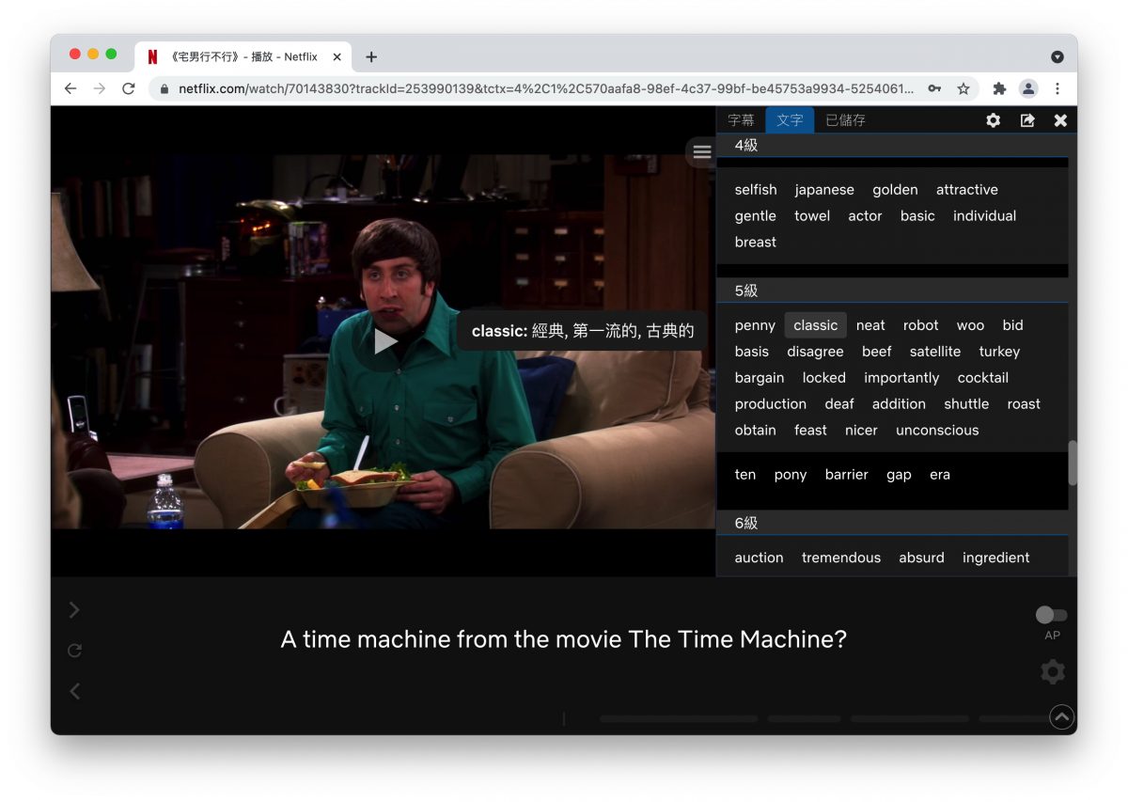This screenshot has width=1128, height=802.
Task: Click the browser back arrow
Action: (x=70, y=88)
